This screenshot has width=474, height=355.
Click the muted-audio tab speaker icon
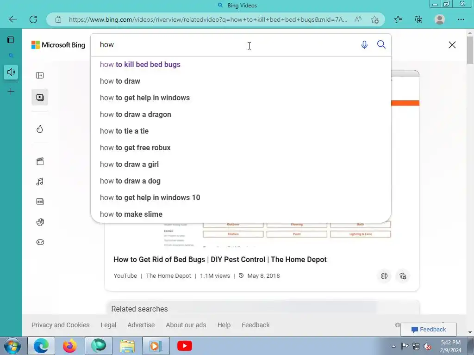[11, 72]
